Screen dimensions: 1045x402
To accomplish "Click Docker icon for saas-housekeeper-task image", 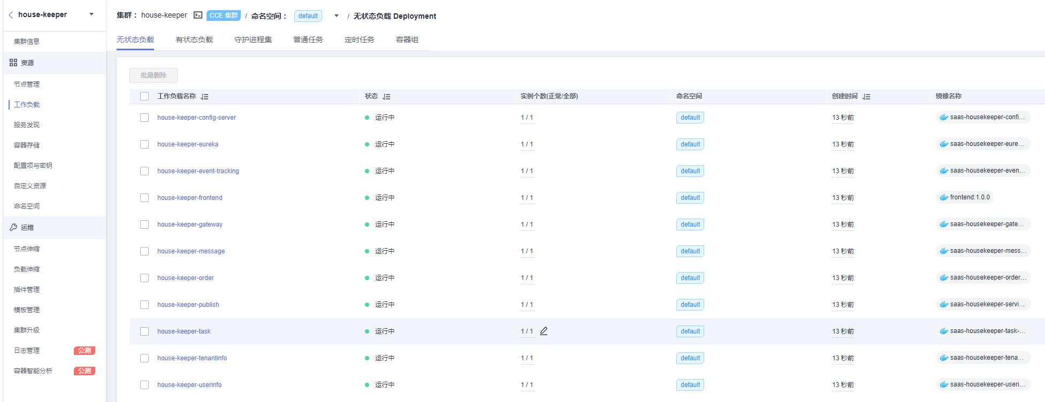I will pos(944,331).
